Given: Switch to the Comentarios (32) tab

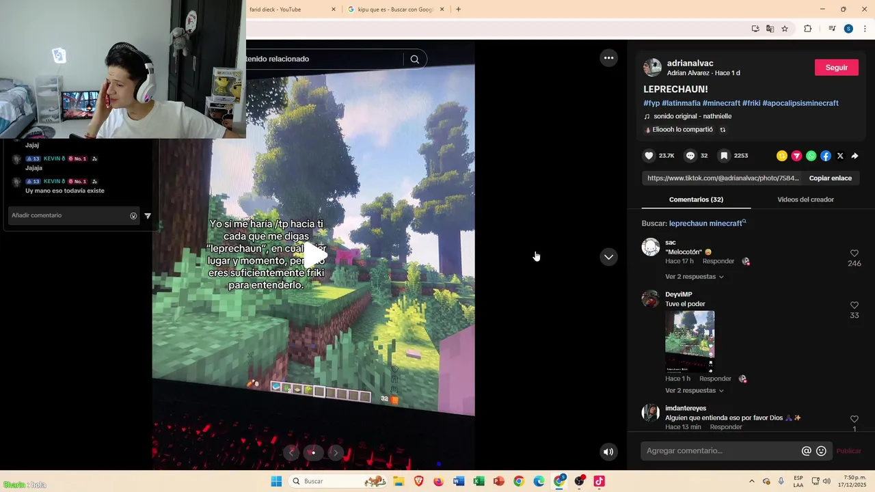Looking at the screenshot, I should click(x=696, y=200).
